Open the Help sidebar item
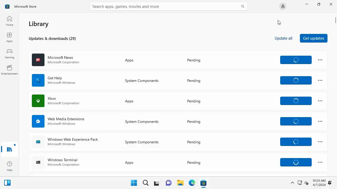This screenshot has width=337, height=189. [x=9, y=166]
